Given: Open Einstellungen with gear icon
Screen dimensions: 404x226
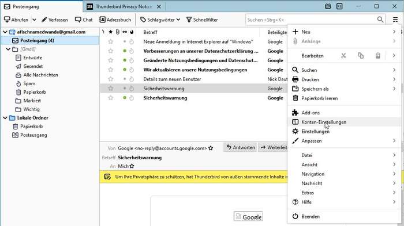Looking at the screenshot, I should tap(344, 131).
